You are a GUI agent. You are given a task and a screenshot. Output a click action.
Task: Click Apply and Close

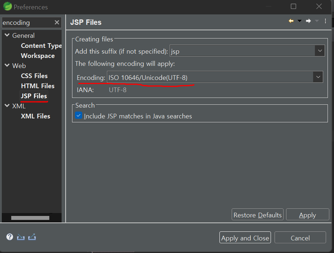tap(245, 238)
